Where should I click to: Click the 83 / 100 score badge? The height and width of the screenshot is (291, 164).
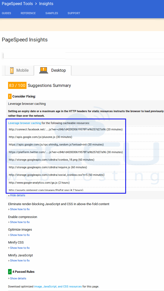click(17, 85)
